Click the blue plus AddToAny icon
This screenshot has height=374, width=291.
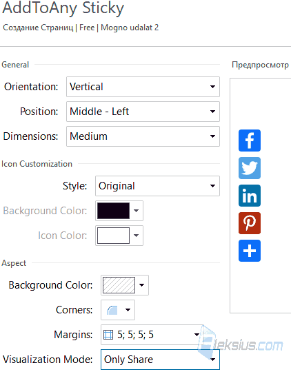coord(250,251)
